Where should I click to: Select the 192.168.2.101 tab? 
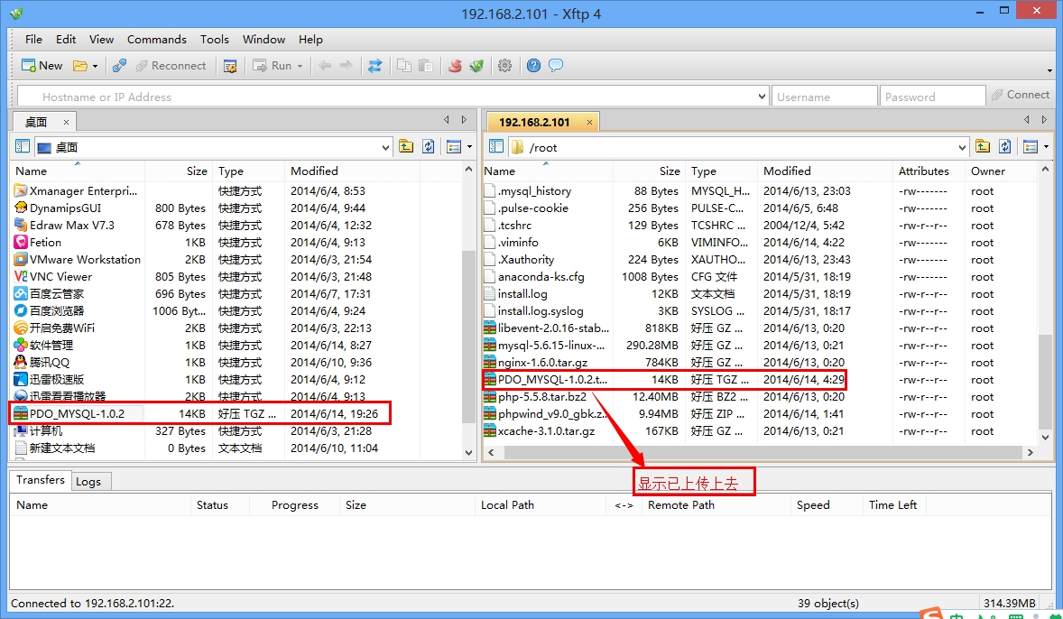534,123
